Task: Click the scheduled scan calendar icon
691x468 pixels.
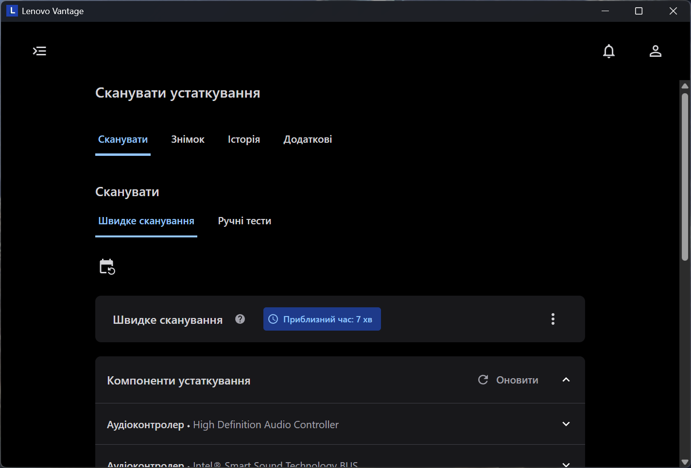Action: tap(107, 267)
